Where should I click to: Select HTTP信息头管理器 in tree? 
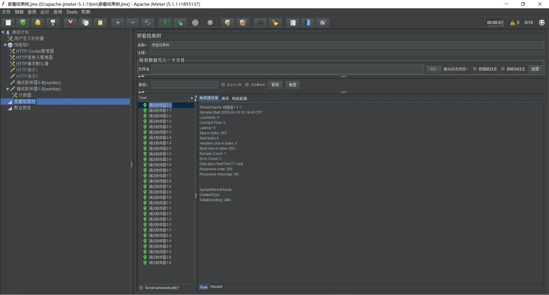[x=35, y=57]
